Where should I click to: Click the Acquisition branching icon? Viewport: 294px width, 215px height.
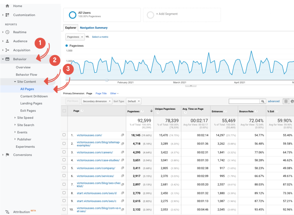[x=7, y=50]
